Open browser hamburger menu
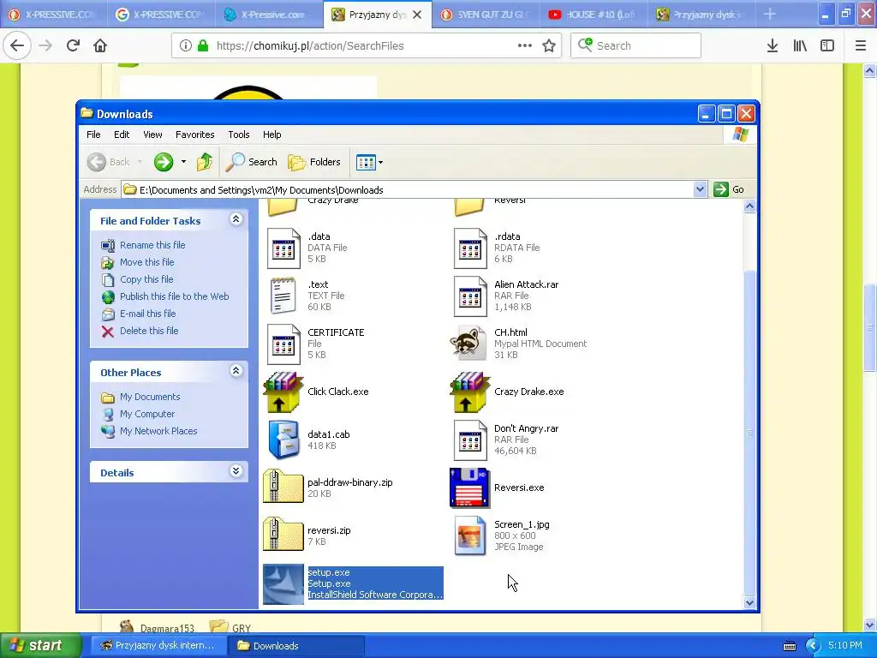Viewport: 877px width, 658px height. coord(861,46)
